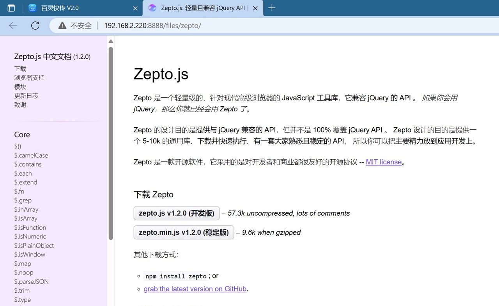Screen dimensions: 499x306
Task: Click Zepto.js 中文文档 sidebar title
Action: [52, 56]
